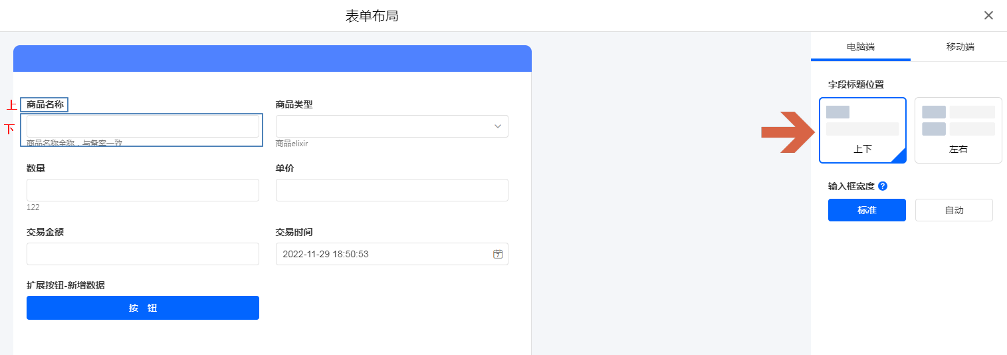The height and width of the screenshot is (355, 1007).
Task: Select the 左右 field title position
Action: tap(958, 150)
